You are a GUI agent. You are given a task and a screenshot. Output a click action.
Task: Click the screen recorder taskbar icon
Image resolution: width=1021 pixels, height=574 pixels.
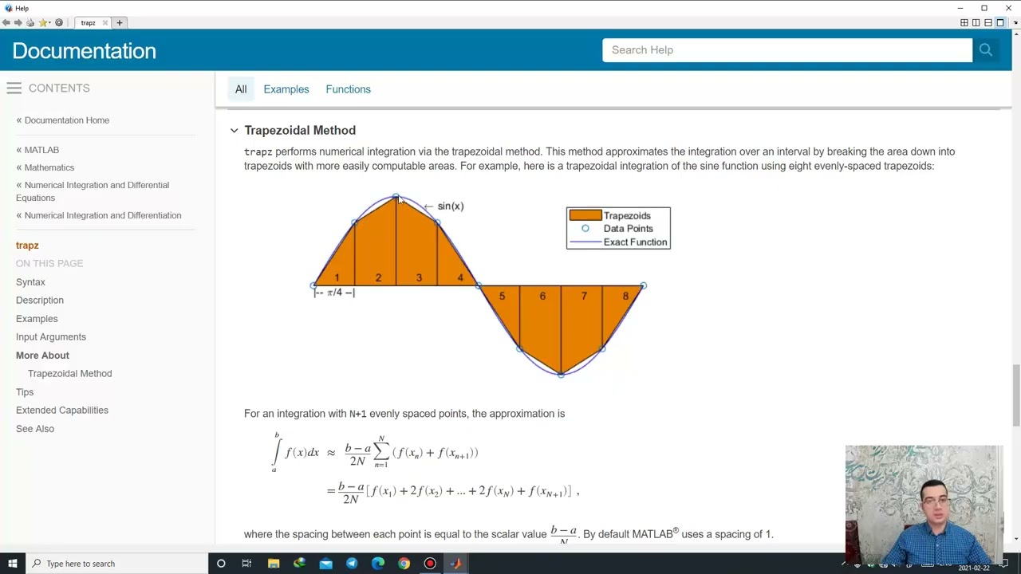430,564
